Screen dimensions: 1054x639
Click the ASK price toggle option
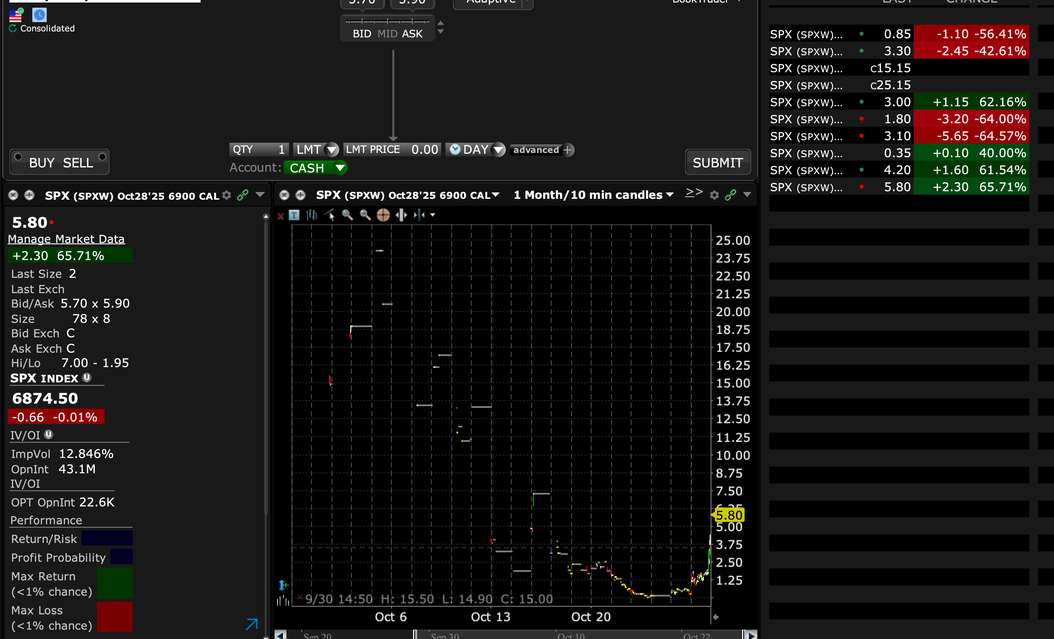412,34
